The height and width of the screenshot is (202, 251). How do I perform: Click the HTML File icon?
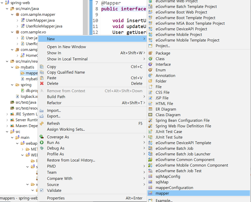coord(150,104)
